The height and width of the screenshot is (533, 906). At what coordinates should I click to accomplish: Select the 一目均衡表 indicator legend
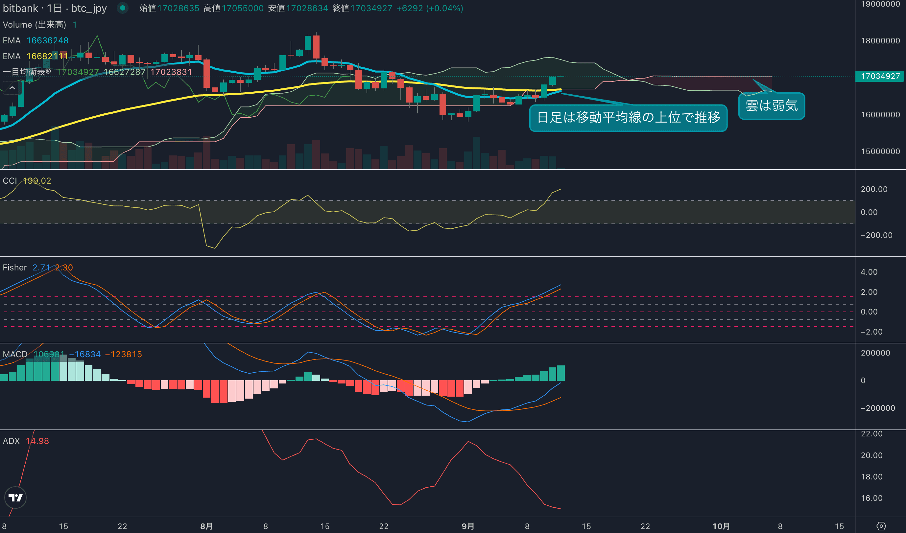(27, 72)
